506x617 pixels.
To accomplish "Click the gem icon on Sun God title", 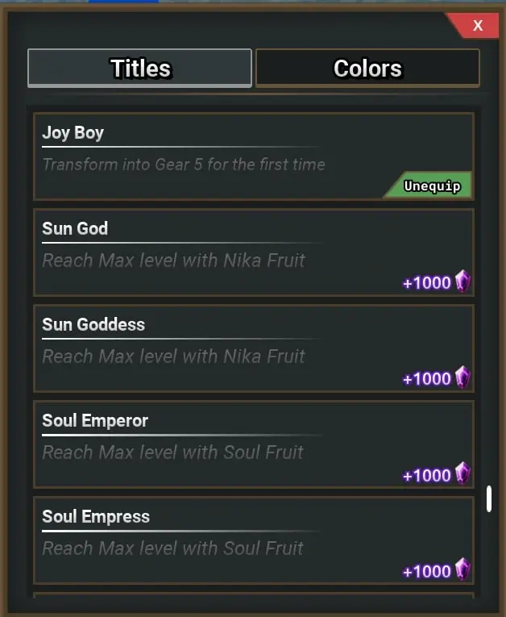I will point(462,281).
